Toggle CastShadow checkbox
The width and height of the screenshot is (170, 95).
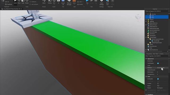(158, 63)
